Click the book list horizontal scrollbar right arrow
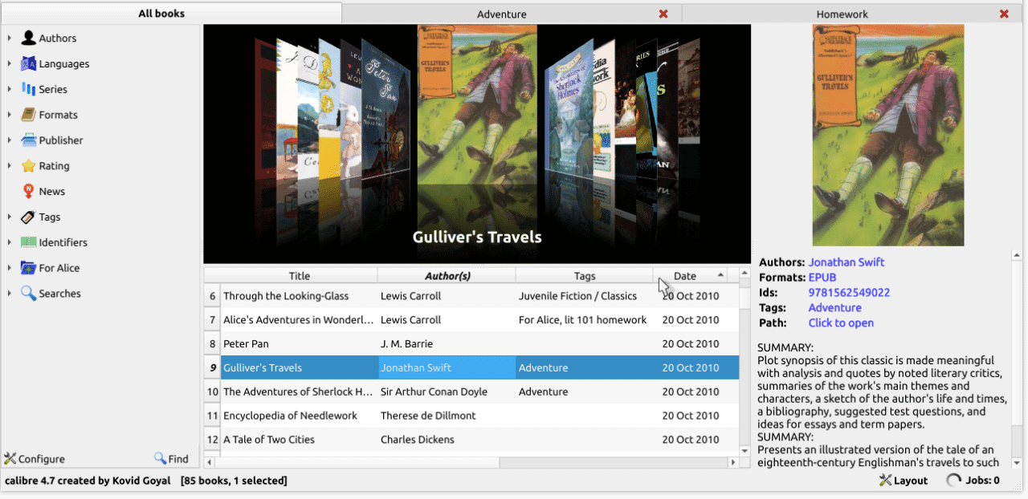Viewport: 1028px width, 499px height. coord(733,462)
